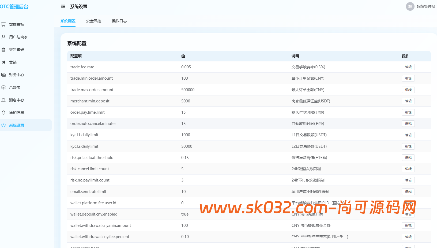This screenshot has height=248, width=437.
Task: Edit the risk.no.pay.limit.count row
Action: click(408, 180)
